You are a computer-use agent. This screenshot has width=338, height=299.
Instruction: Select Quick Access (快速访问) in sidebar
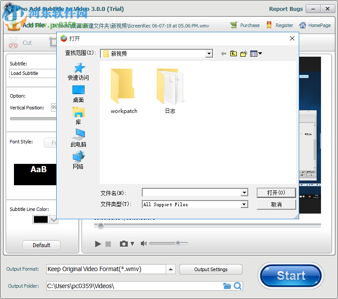(x=78, y=72)
